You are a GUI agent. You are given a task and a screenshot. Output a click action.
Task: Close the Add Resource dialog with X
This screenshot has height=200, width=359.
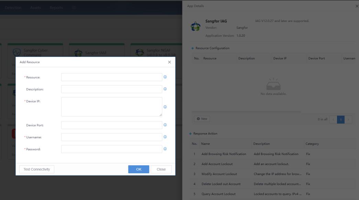tap(169, 62)
